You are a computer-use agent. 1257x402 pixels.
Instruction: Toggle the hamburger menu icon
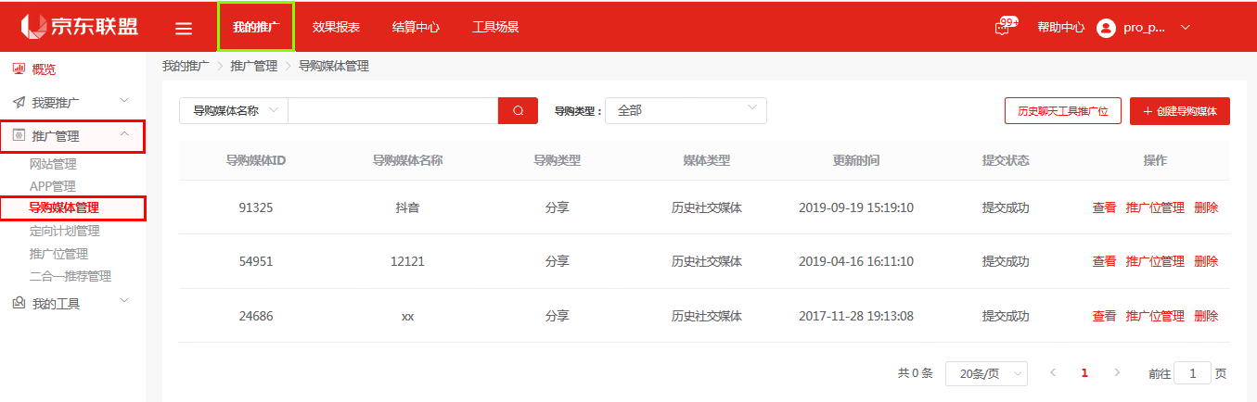[x=184, y=29]
